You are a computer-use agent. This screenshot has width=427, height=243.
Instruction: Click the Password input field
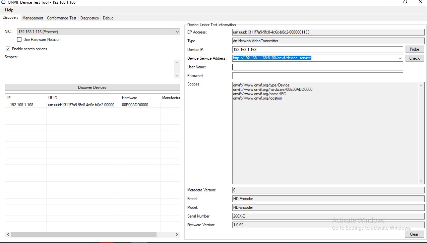coord(317,76)
